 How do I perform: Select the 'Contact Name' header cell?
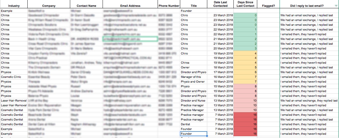click(87, 4)
